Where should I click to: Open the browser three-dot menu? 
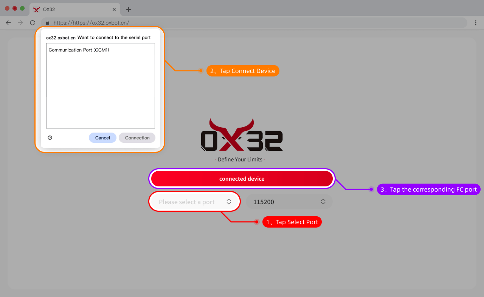(476, 23)
